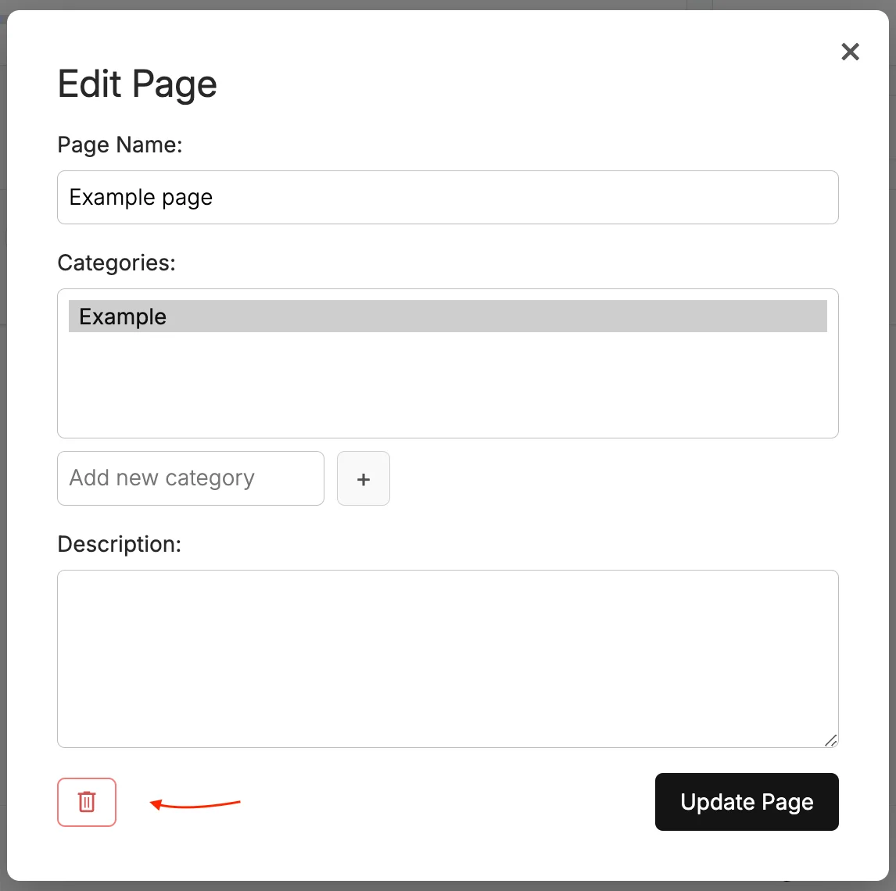Click the Add new category field
Screen dimensions: 896x891
[191, 478]
